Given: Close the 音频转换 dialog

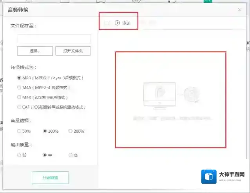Looking at the screenshot, I should tap(240, 9).
